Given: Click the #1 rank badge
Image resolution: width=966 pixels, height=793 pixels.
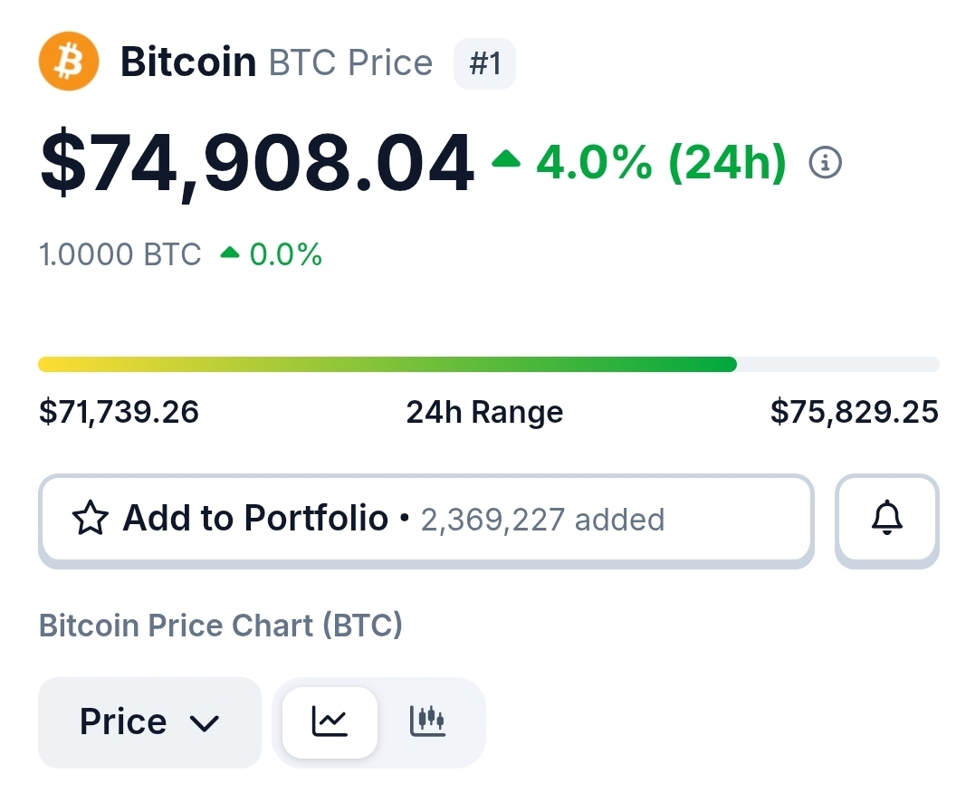Looking at the screenshot, I should click(484, 63).
